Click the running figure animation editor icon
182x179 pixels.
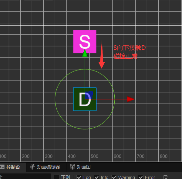tap(32, 167)
